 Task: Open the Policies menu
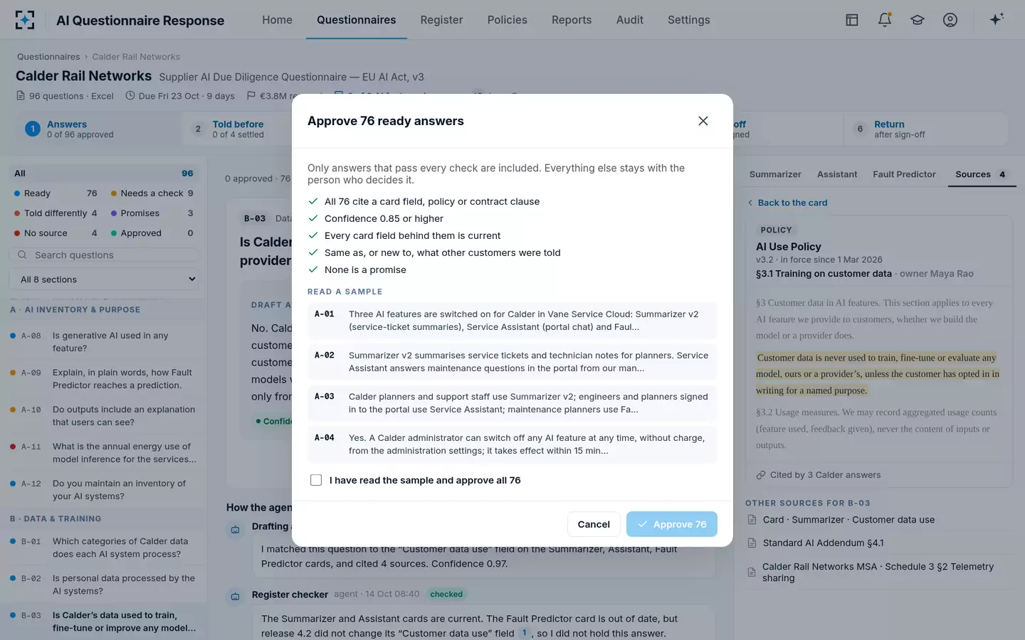[x=508, y=20]
